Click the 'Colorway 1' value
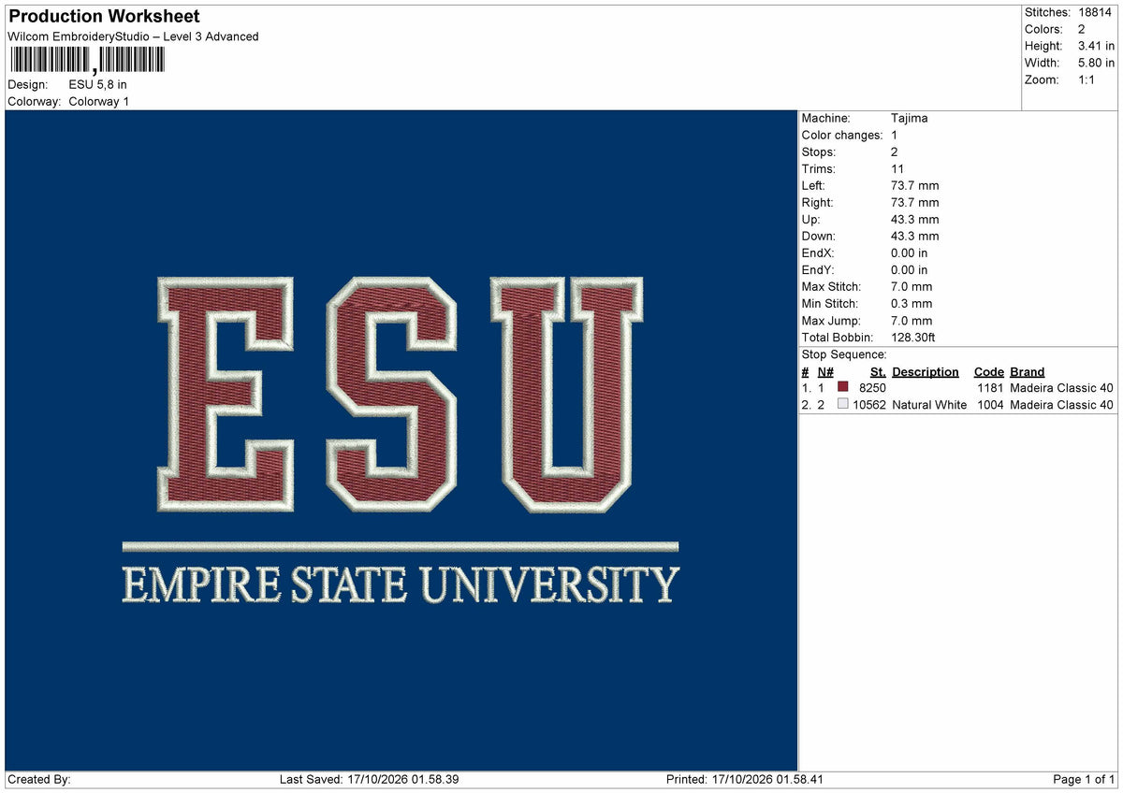The height and width of the screenshot is (793, 1123). pyautogui.click(x=99, y=101)
